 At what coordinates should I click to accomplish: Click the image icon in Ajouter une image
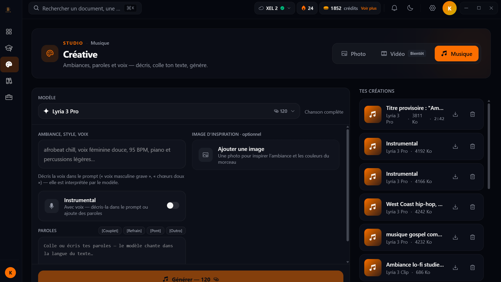tap(206, 155)
